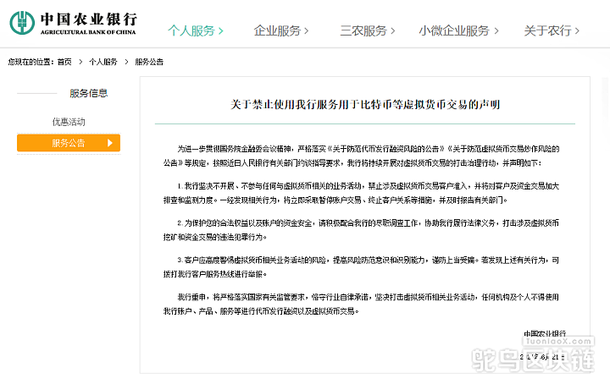Viewport: 610px width, 384px height.
Task: Click the white arrow on 服务公告 sidebar button
Action: point(110,143)
